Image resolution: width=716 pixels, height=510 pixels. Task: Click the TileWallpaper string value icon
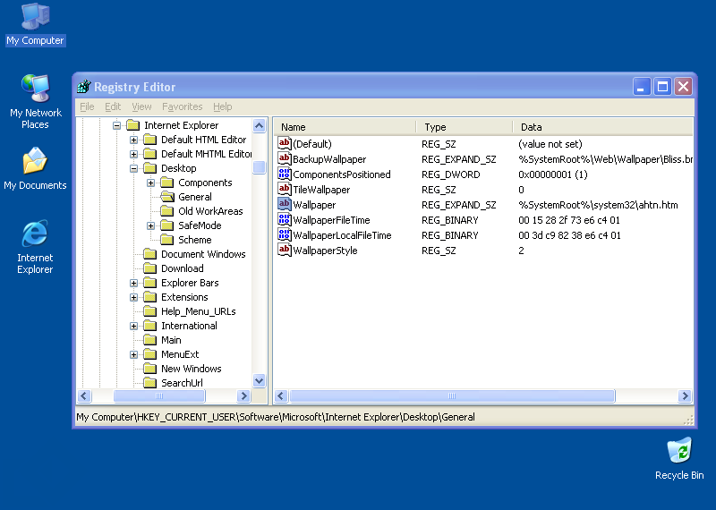click(x=285, y=190)
